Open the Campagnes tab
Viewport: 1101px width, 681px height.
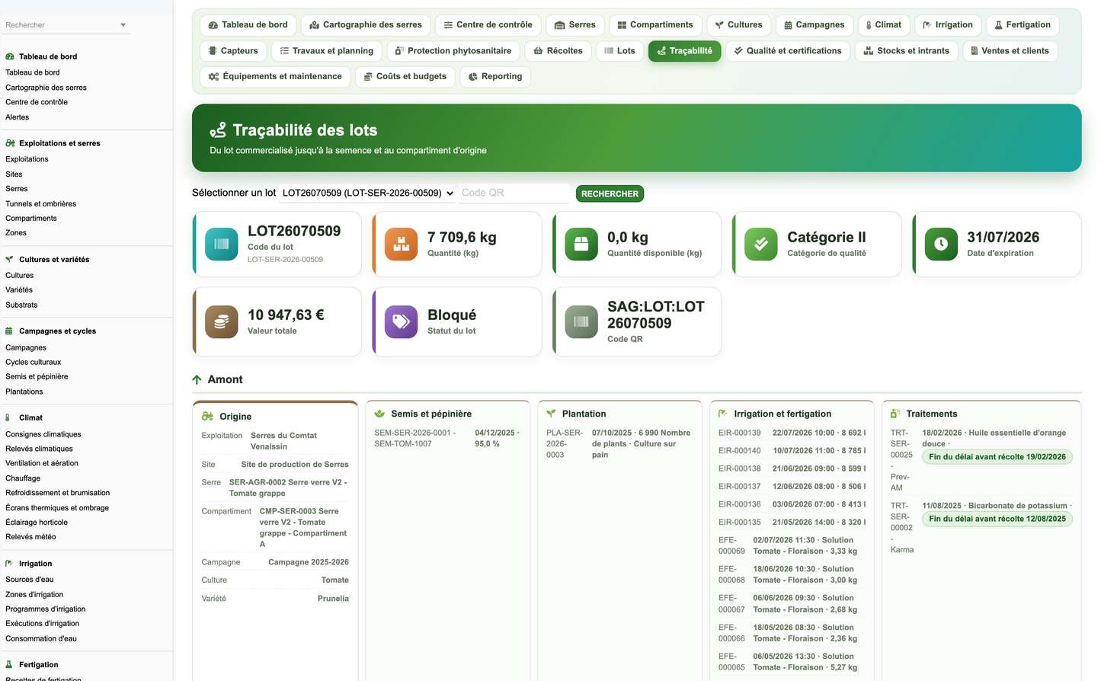click(x=815, y=25)
